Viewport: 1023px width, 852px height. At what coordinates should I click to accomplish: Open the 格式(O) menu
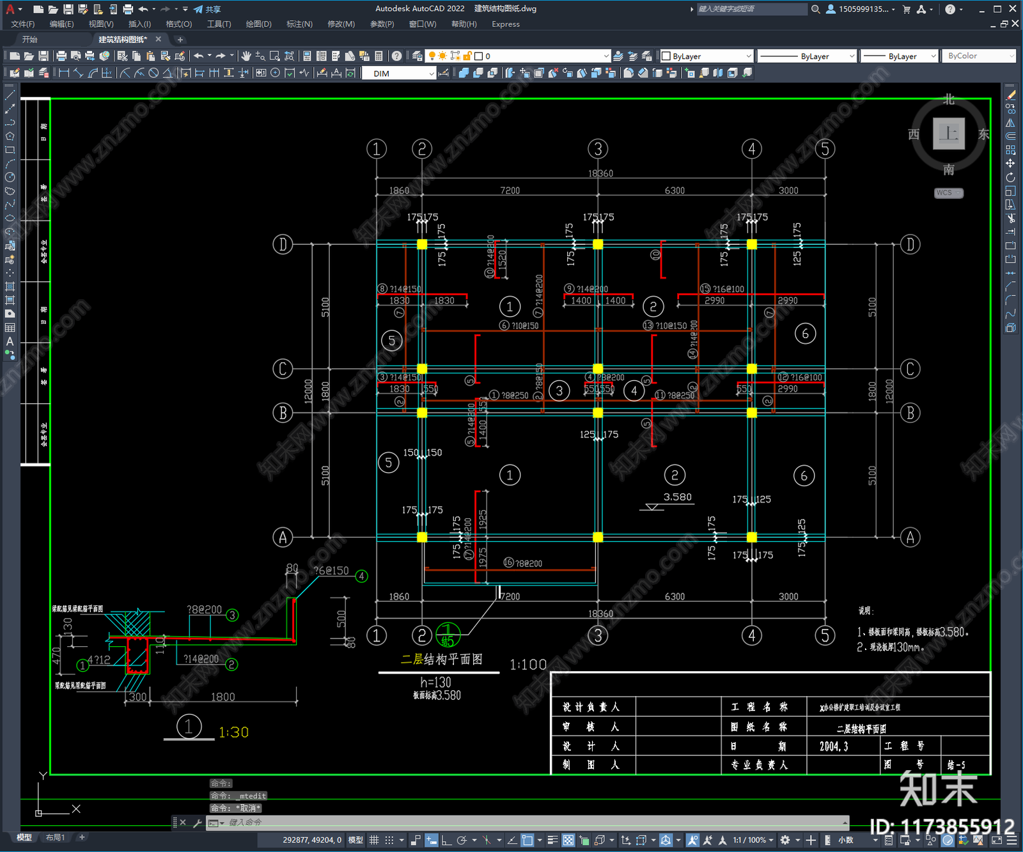pos(179,24)
